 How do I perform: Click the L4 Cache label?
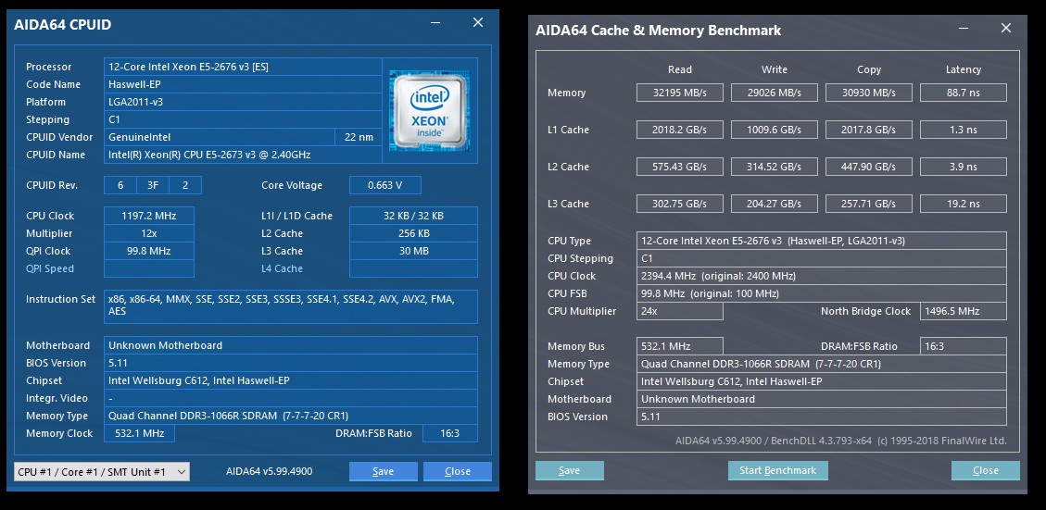283,268
